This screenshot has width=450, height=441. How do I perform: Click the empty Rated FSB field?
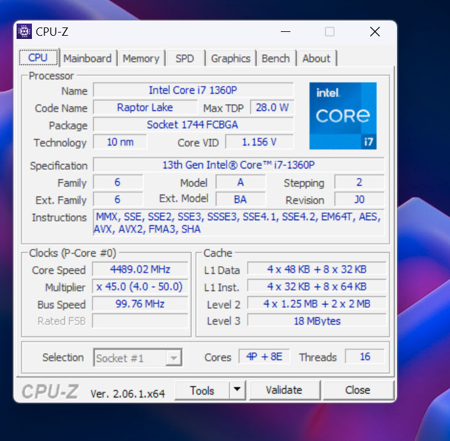(140, 321)
